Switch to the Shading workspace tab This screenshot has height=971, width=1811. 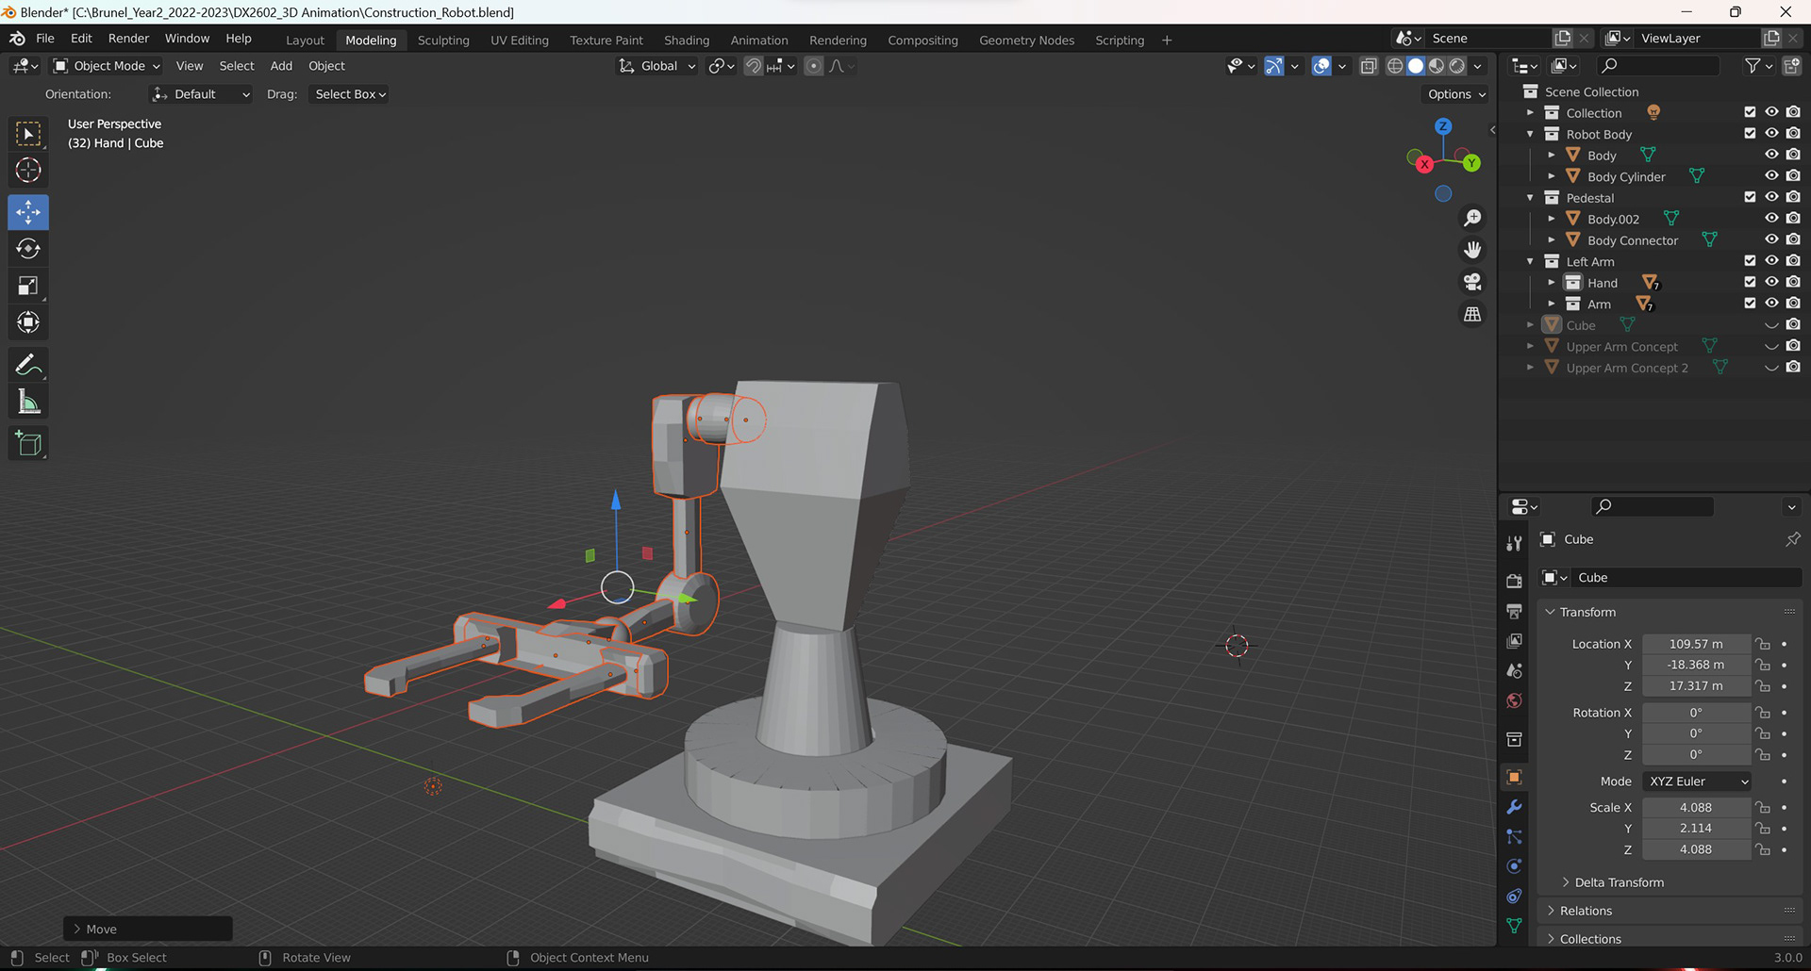click(x=687, y=40)
